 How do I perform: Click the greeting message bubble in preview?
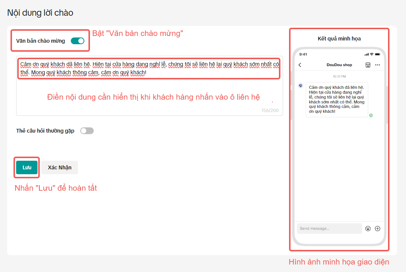pos(337,100)
